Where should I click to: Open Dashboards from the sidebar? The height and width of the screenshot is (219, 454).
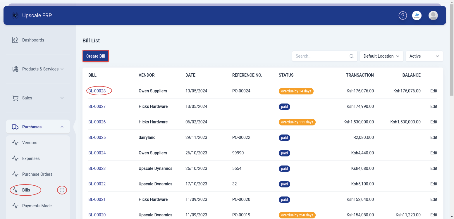click(33, 40)
